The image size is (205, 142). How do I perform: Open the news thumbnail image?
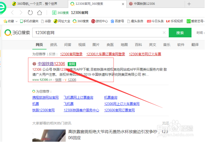(x=49, y=135)
